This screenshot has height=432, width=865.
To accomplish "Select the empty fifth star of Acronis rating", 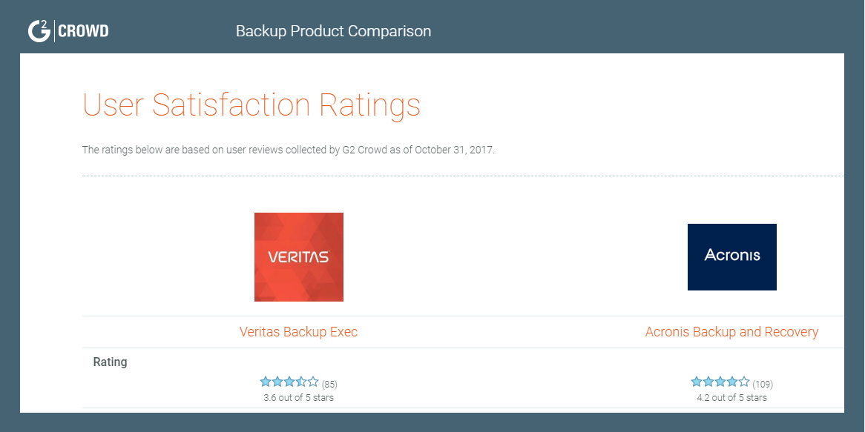I will tap(745, 382).
